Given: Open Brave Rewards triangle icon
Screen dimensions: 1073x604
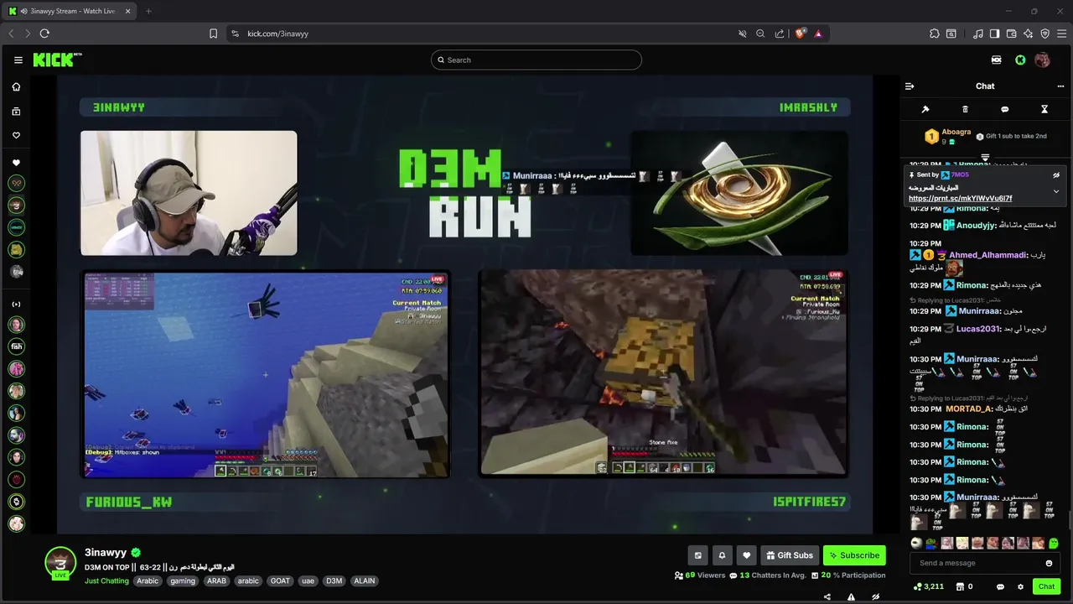Looking at the screenshot, I should coord(818,34).
